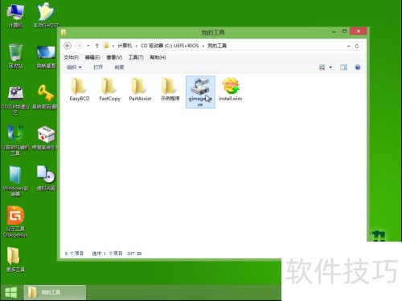This screenshot has width=402, height=301.
Task: Open the EasyBCD folder
Action: click(x=80, y=89)
